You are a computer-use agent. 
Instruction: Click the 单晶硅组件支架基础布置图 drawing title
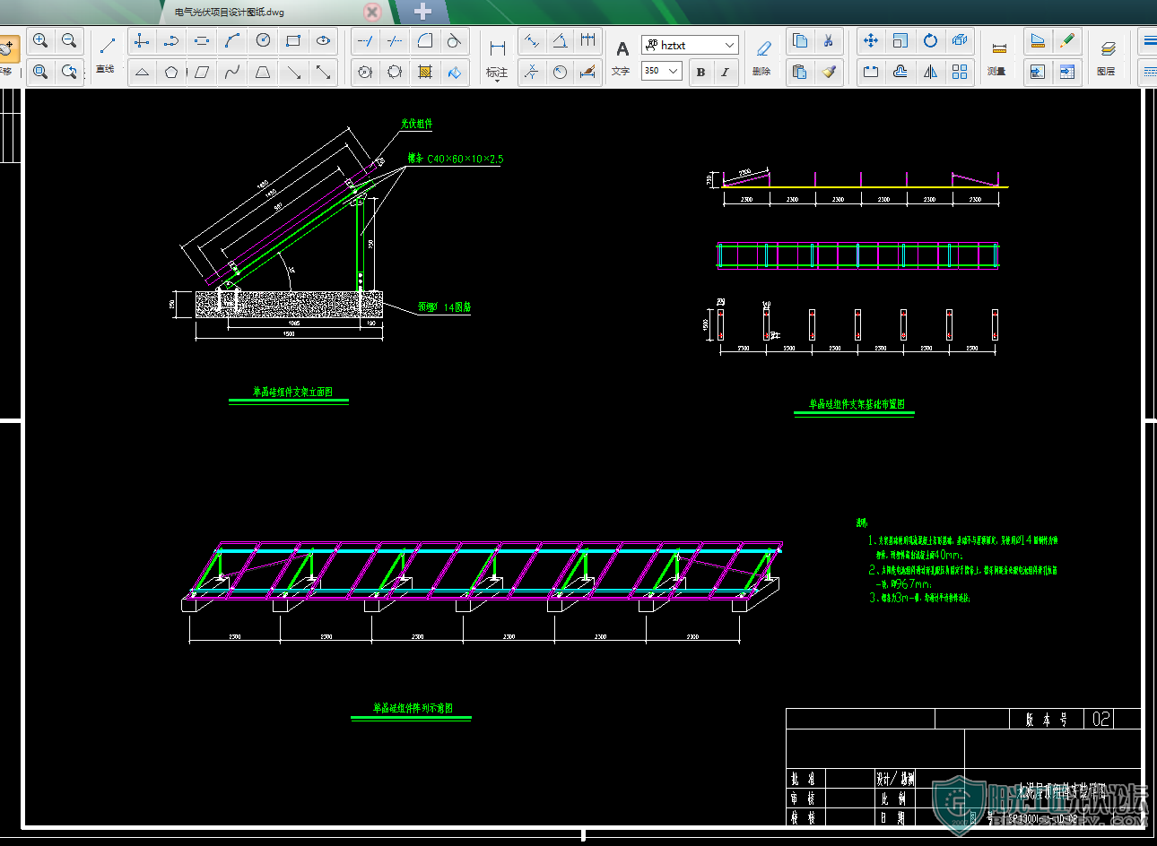click(857, 404)
